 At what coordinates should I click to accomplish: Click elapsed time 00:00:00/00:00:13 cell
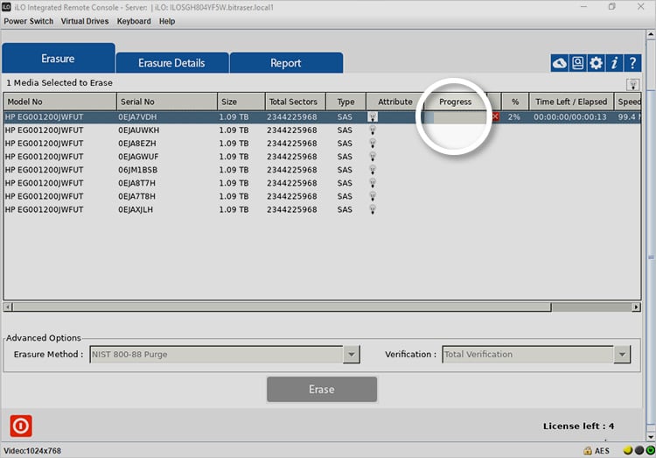(x=570, y=117)
